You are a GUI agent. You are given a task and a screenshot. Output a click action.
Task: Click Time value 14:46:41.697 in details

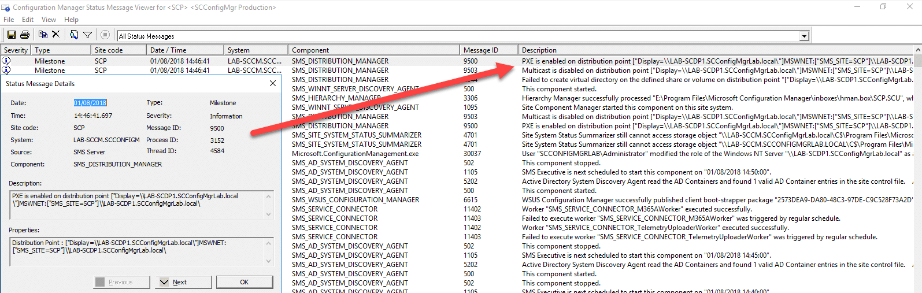[x=93, y=116]
